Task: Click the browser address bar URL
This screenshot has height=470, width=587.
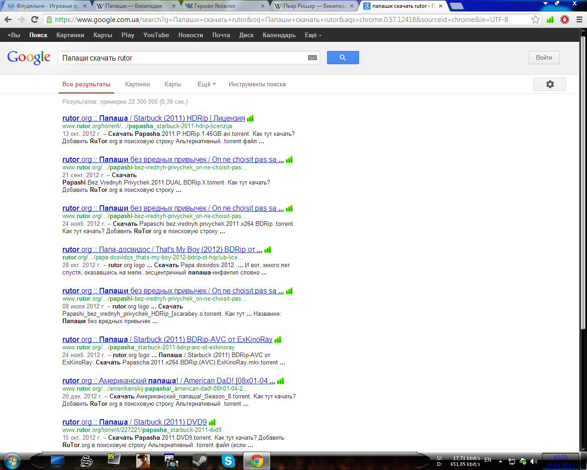Action: tap(282, 20)
